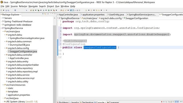Image resolution: width=183 pixels, height=103 pixels.
Task: Open the Refactor menu
Action: [x=23, y=6]
